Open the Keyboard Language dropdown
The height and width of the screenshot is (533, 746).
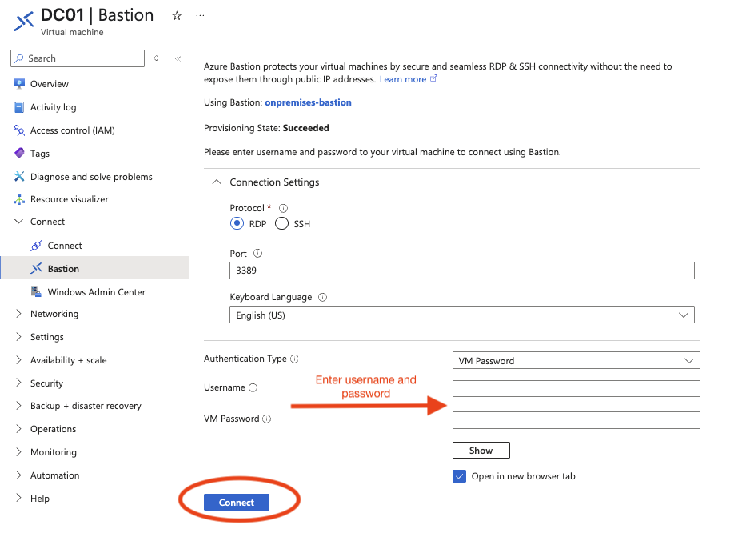pos(461,315)
